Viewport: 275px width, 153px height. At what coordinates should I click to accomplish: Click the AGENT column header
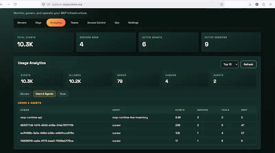tap(116, 110)
